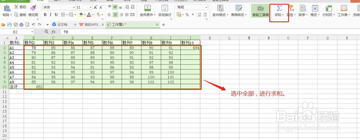This screenshot has height=140, width=360.
Task: Select the column K header
Action: 210,38
